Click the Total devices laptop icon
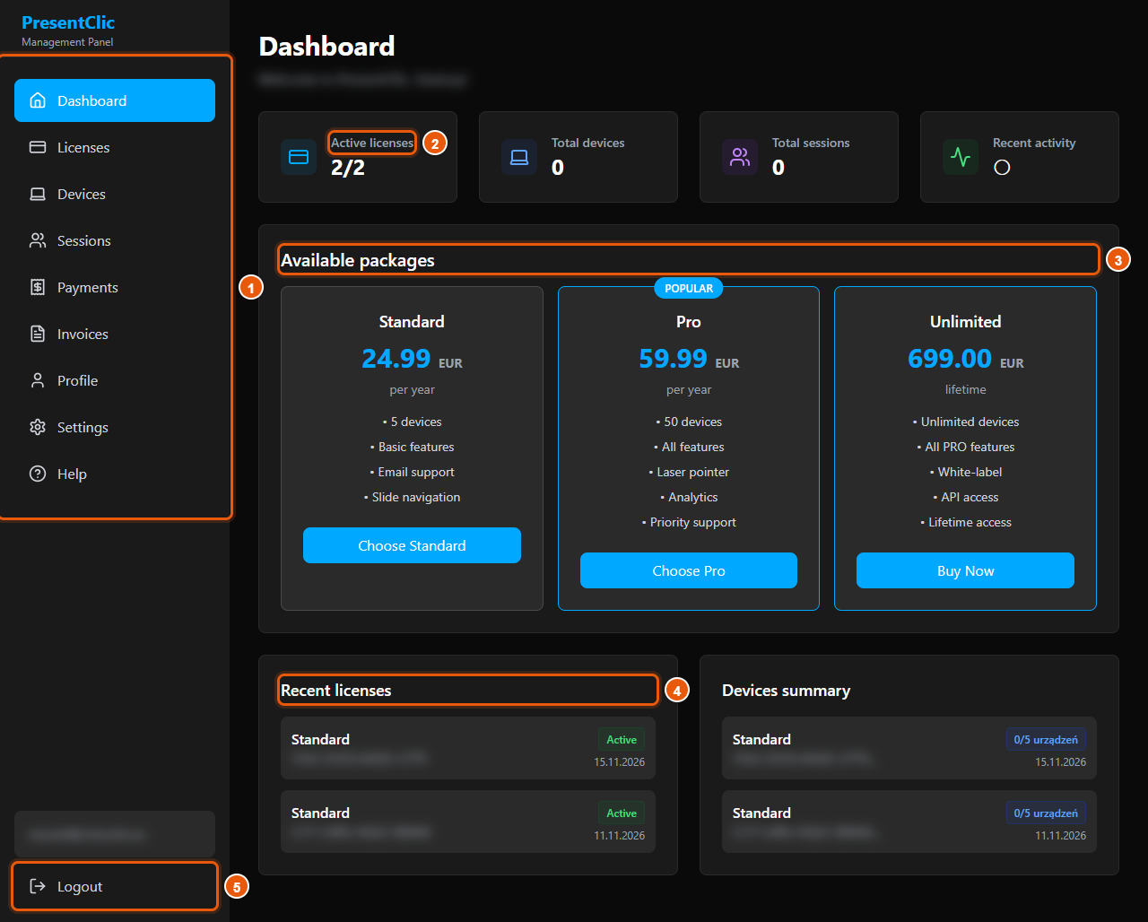This screenshot has width=1148, height=922. tap(519, 157)
